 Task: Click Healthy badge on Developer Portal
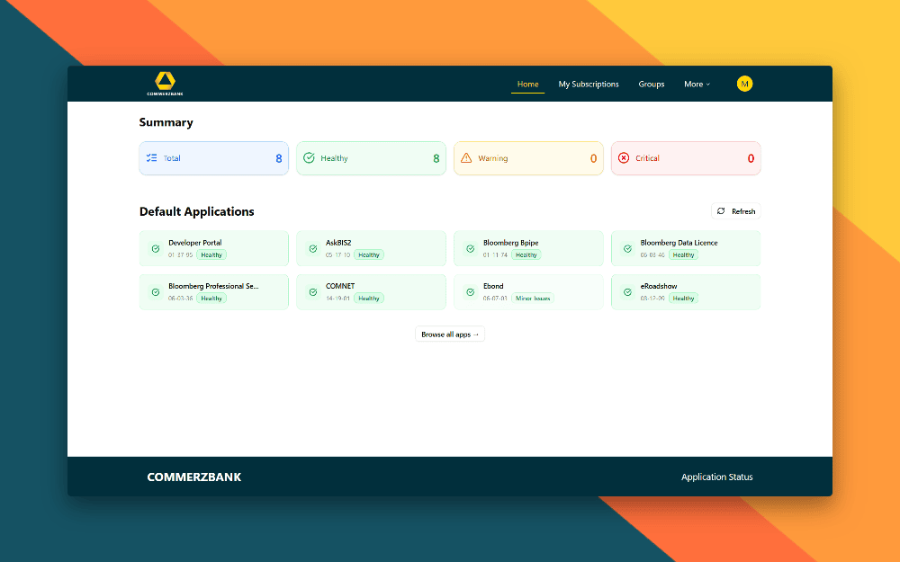[x=211, y=254]
